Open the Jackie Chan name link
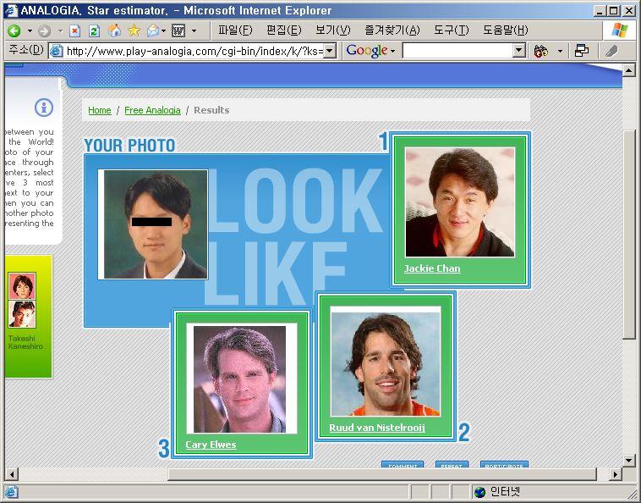This screenshot has width=641, height=503. coord(432,268)
